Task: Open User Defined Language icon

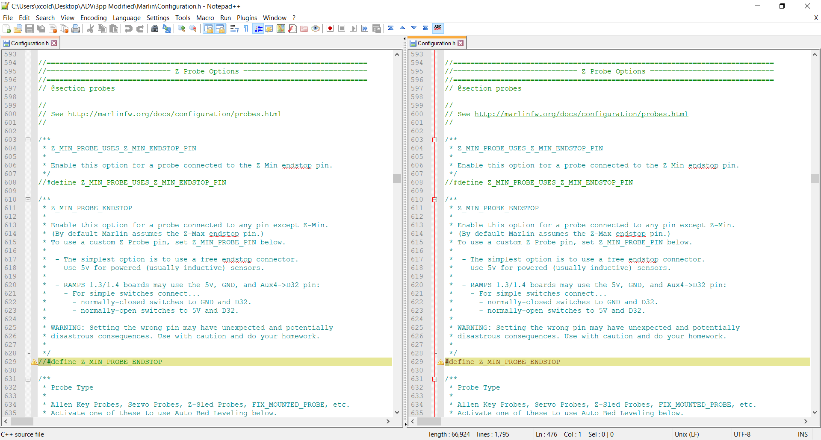Action: pos(269,29)
